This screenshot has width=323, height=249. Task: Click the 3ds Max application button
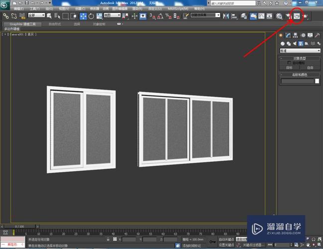(x=4, y=5)
